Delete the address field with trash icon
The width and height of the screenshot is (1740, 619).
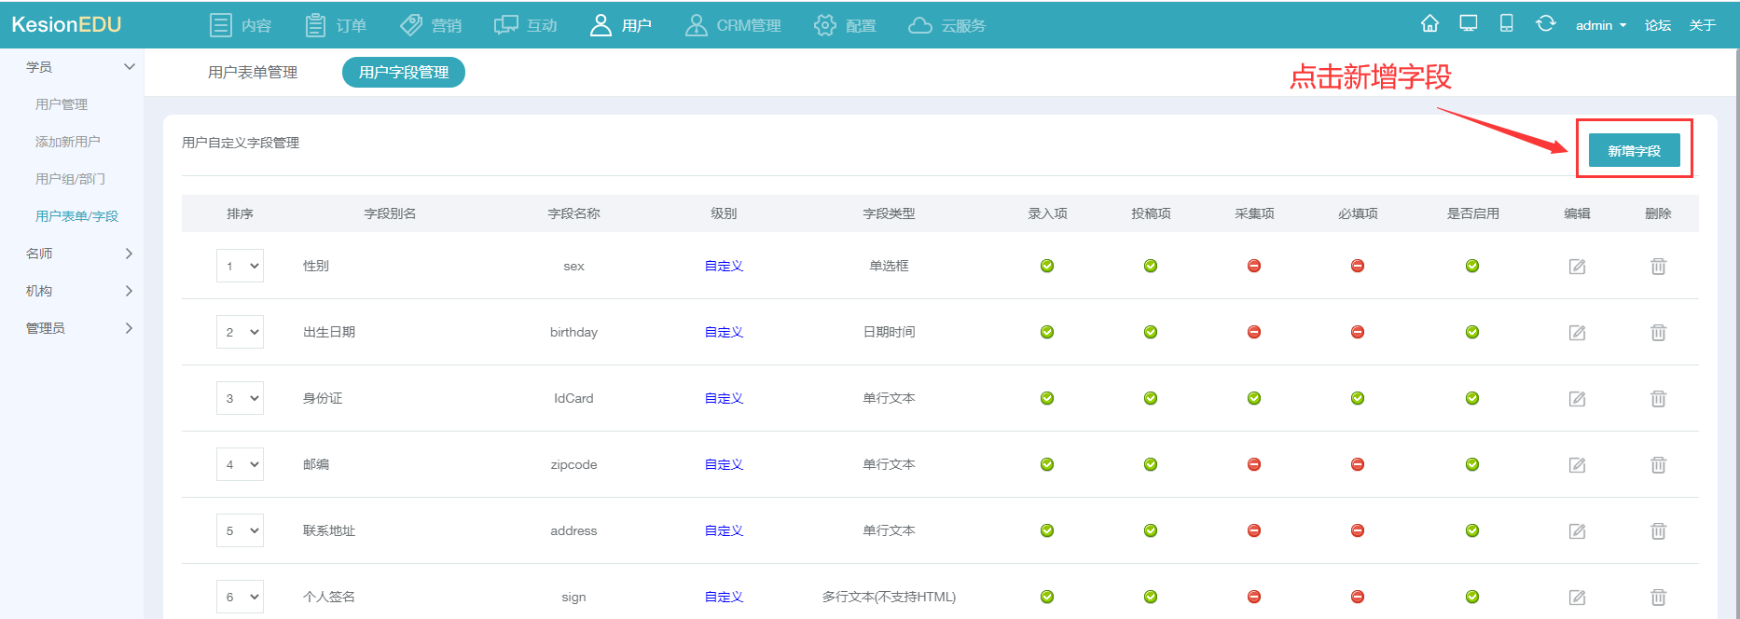(x=1658, y=531)
